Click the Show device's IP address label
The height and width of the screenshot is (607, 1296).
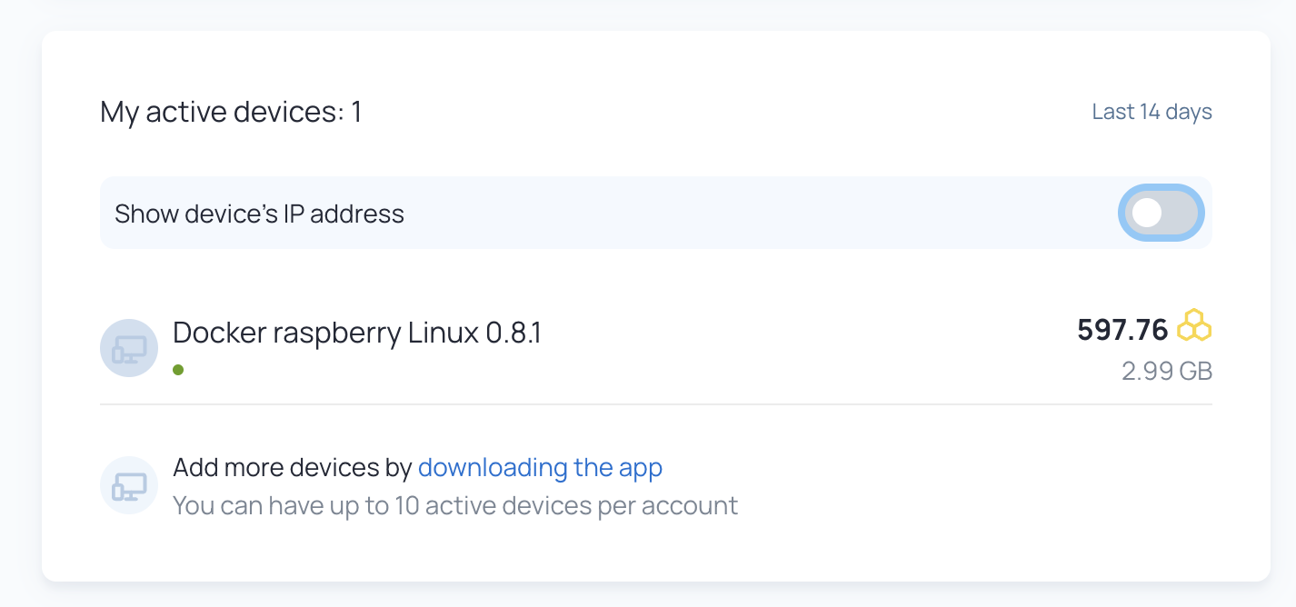click(259, 214)
